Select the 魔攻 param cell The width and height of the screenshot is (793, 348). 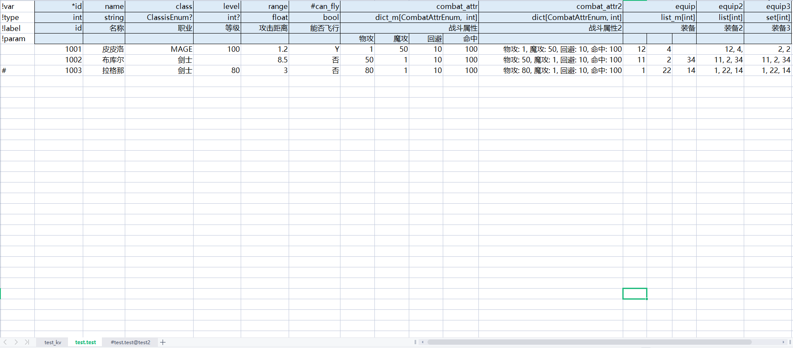pos(392,39)
